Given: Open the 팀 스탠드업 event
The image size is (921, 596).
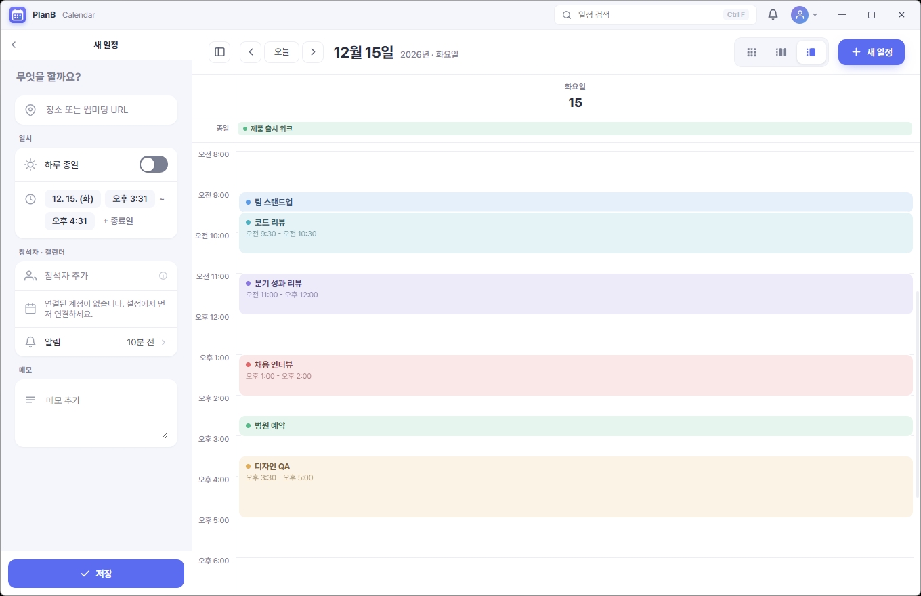Looking at the screenshot, I should tap(576, 202).
